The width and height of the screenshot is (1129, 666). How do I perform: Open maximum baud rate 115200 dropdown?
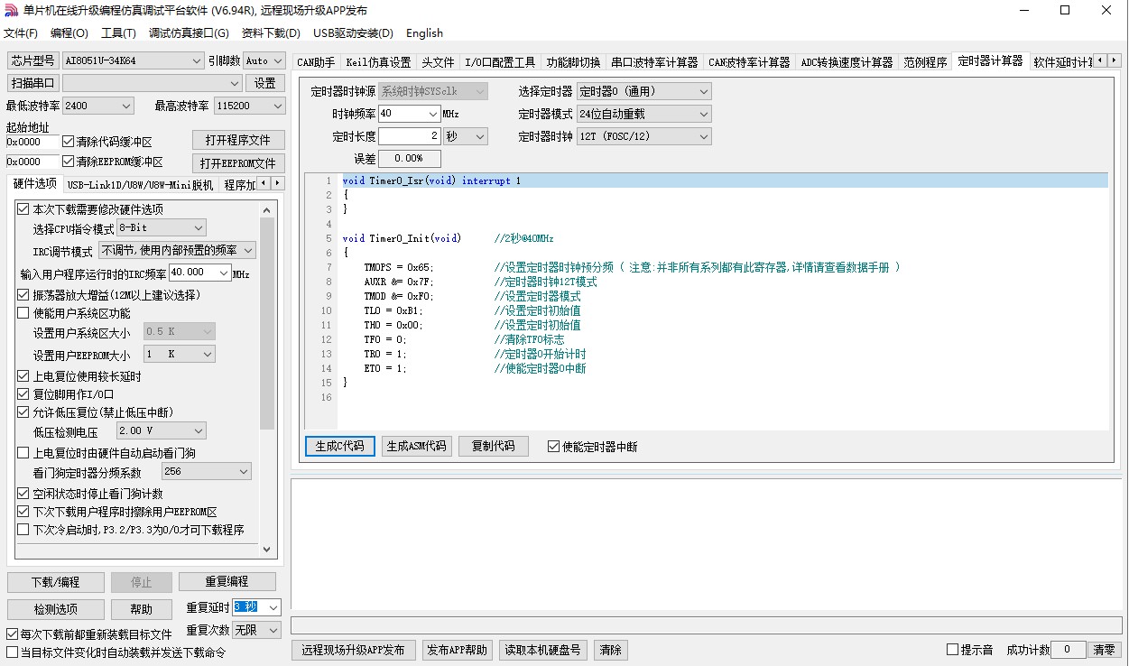point(250,106)
